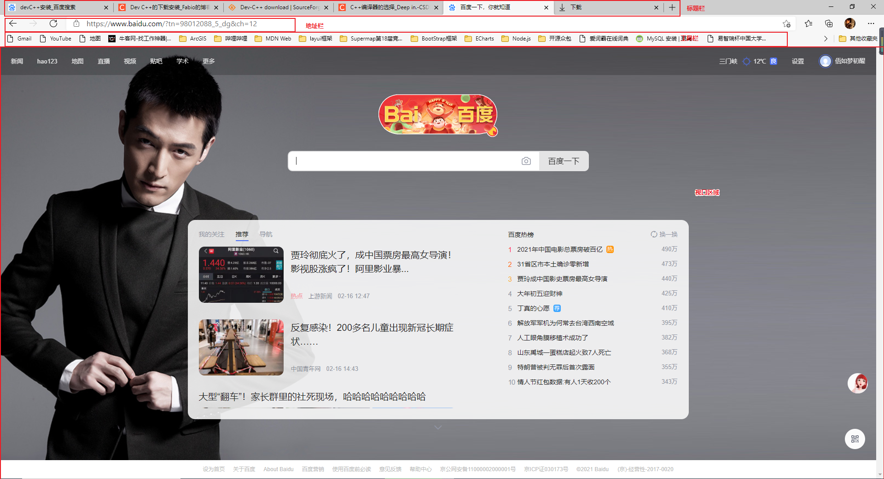Open the ECharts bookmark folder
The height and width of the screenshot is (479, 884).
[x=479, y=39]
